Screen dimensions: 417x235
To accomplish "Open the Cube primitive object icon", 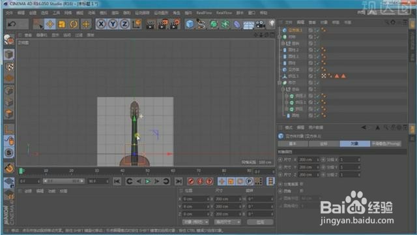I will pos(190,24).
